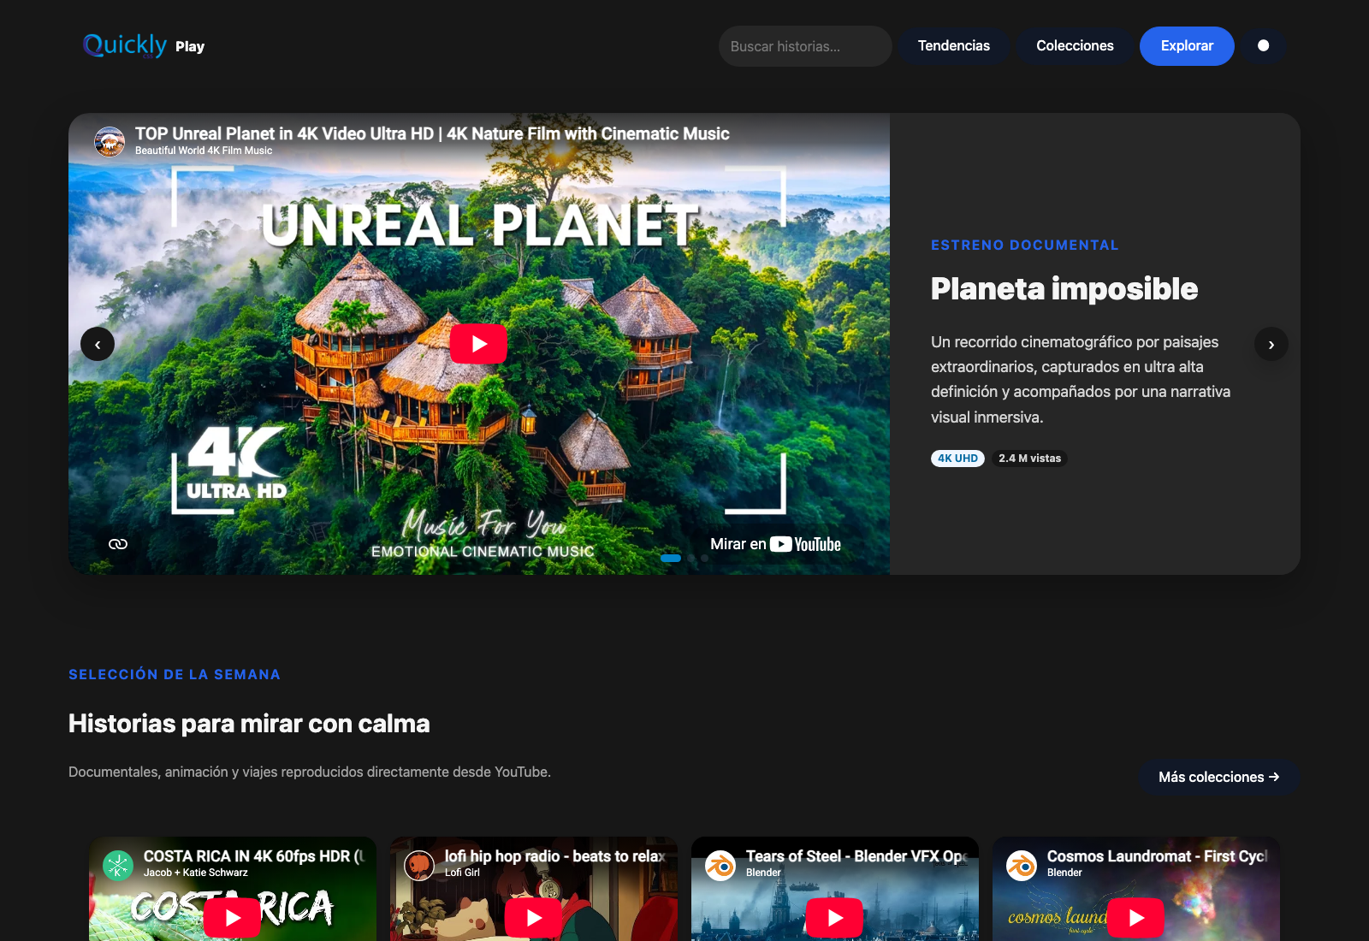This screenshot has height=941, width=1369.
Task: Click the Planeta imposible heading
Action: tap(1064, 289)
